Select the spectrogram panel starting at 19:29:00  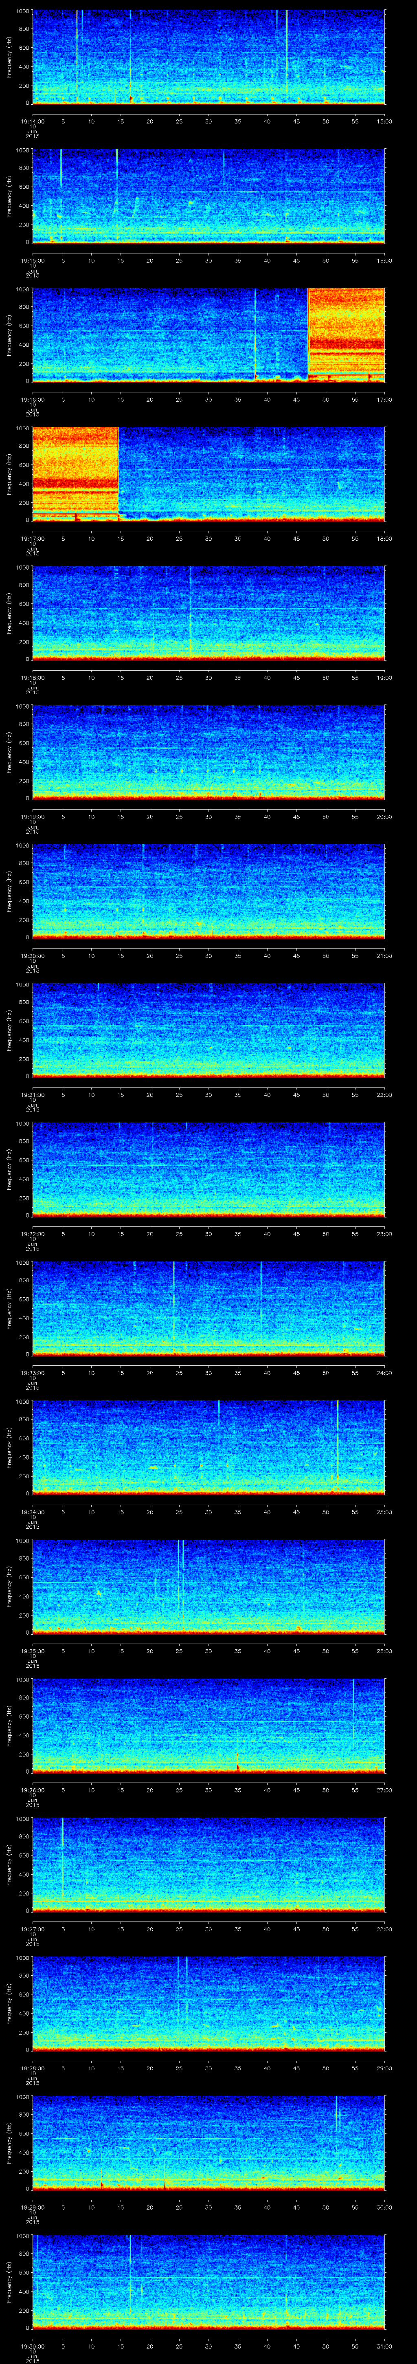(x=208, y=2143)
